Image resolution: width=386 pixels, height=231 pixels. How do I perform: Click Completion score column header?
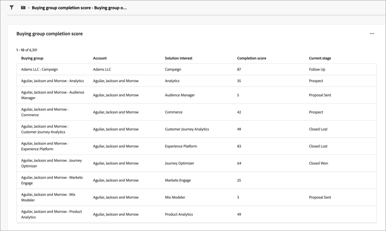[251, 58]
